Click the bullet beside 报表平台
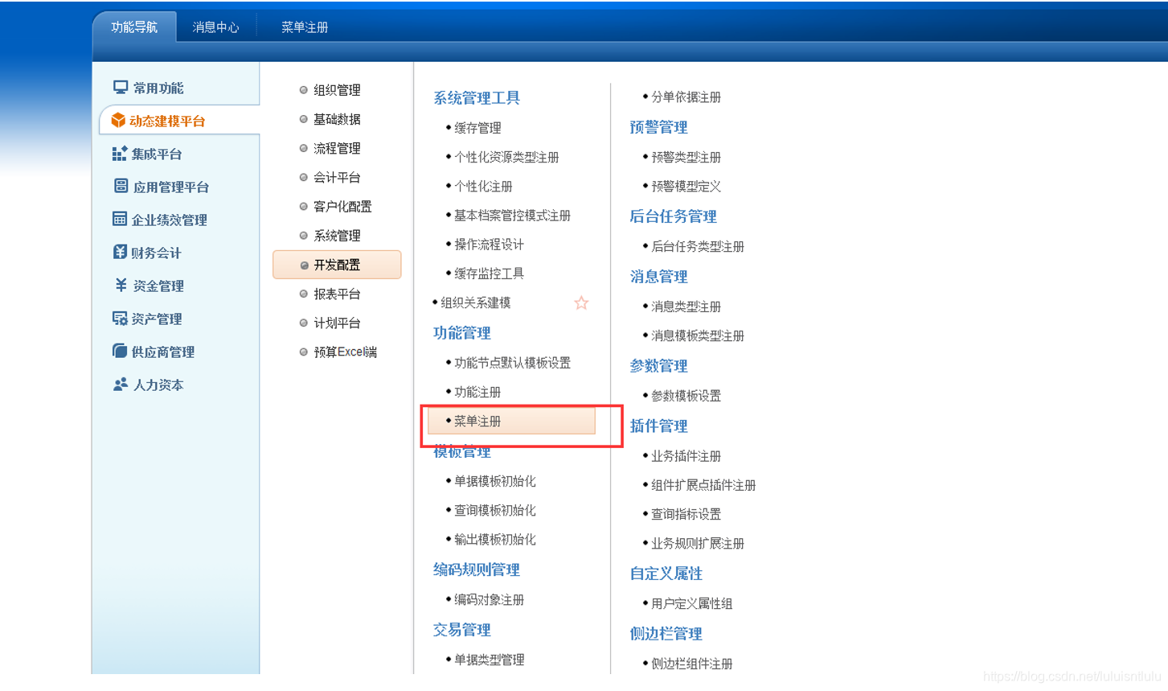Viewport: 1168px width, 691px height. tap(303, 294)
